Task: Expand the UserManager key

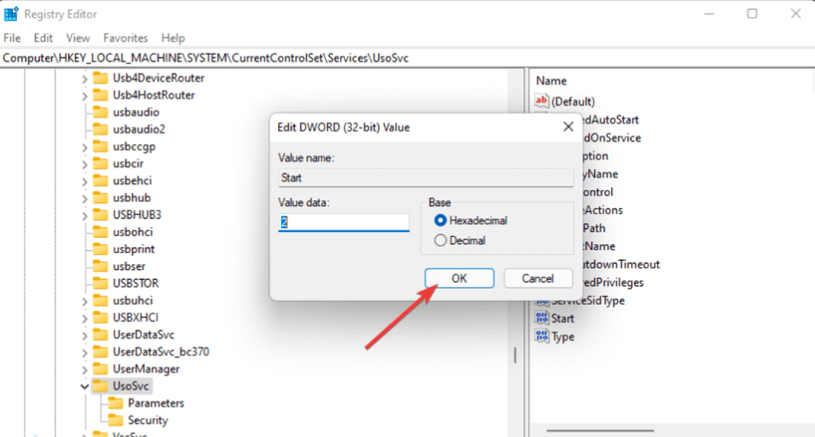Action: pyautogui.click(x=84, y=370)
